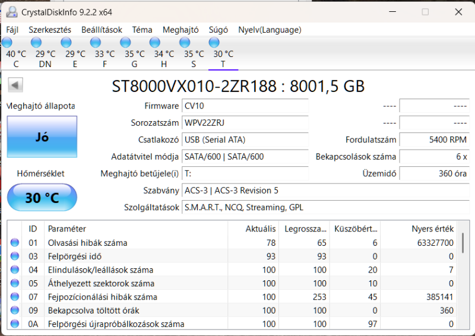Click status dot for attribute 04 row

14,270
